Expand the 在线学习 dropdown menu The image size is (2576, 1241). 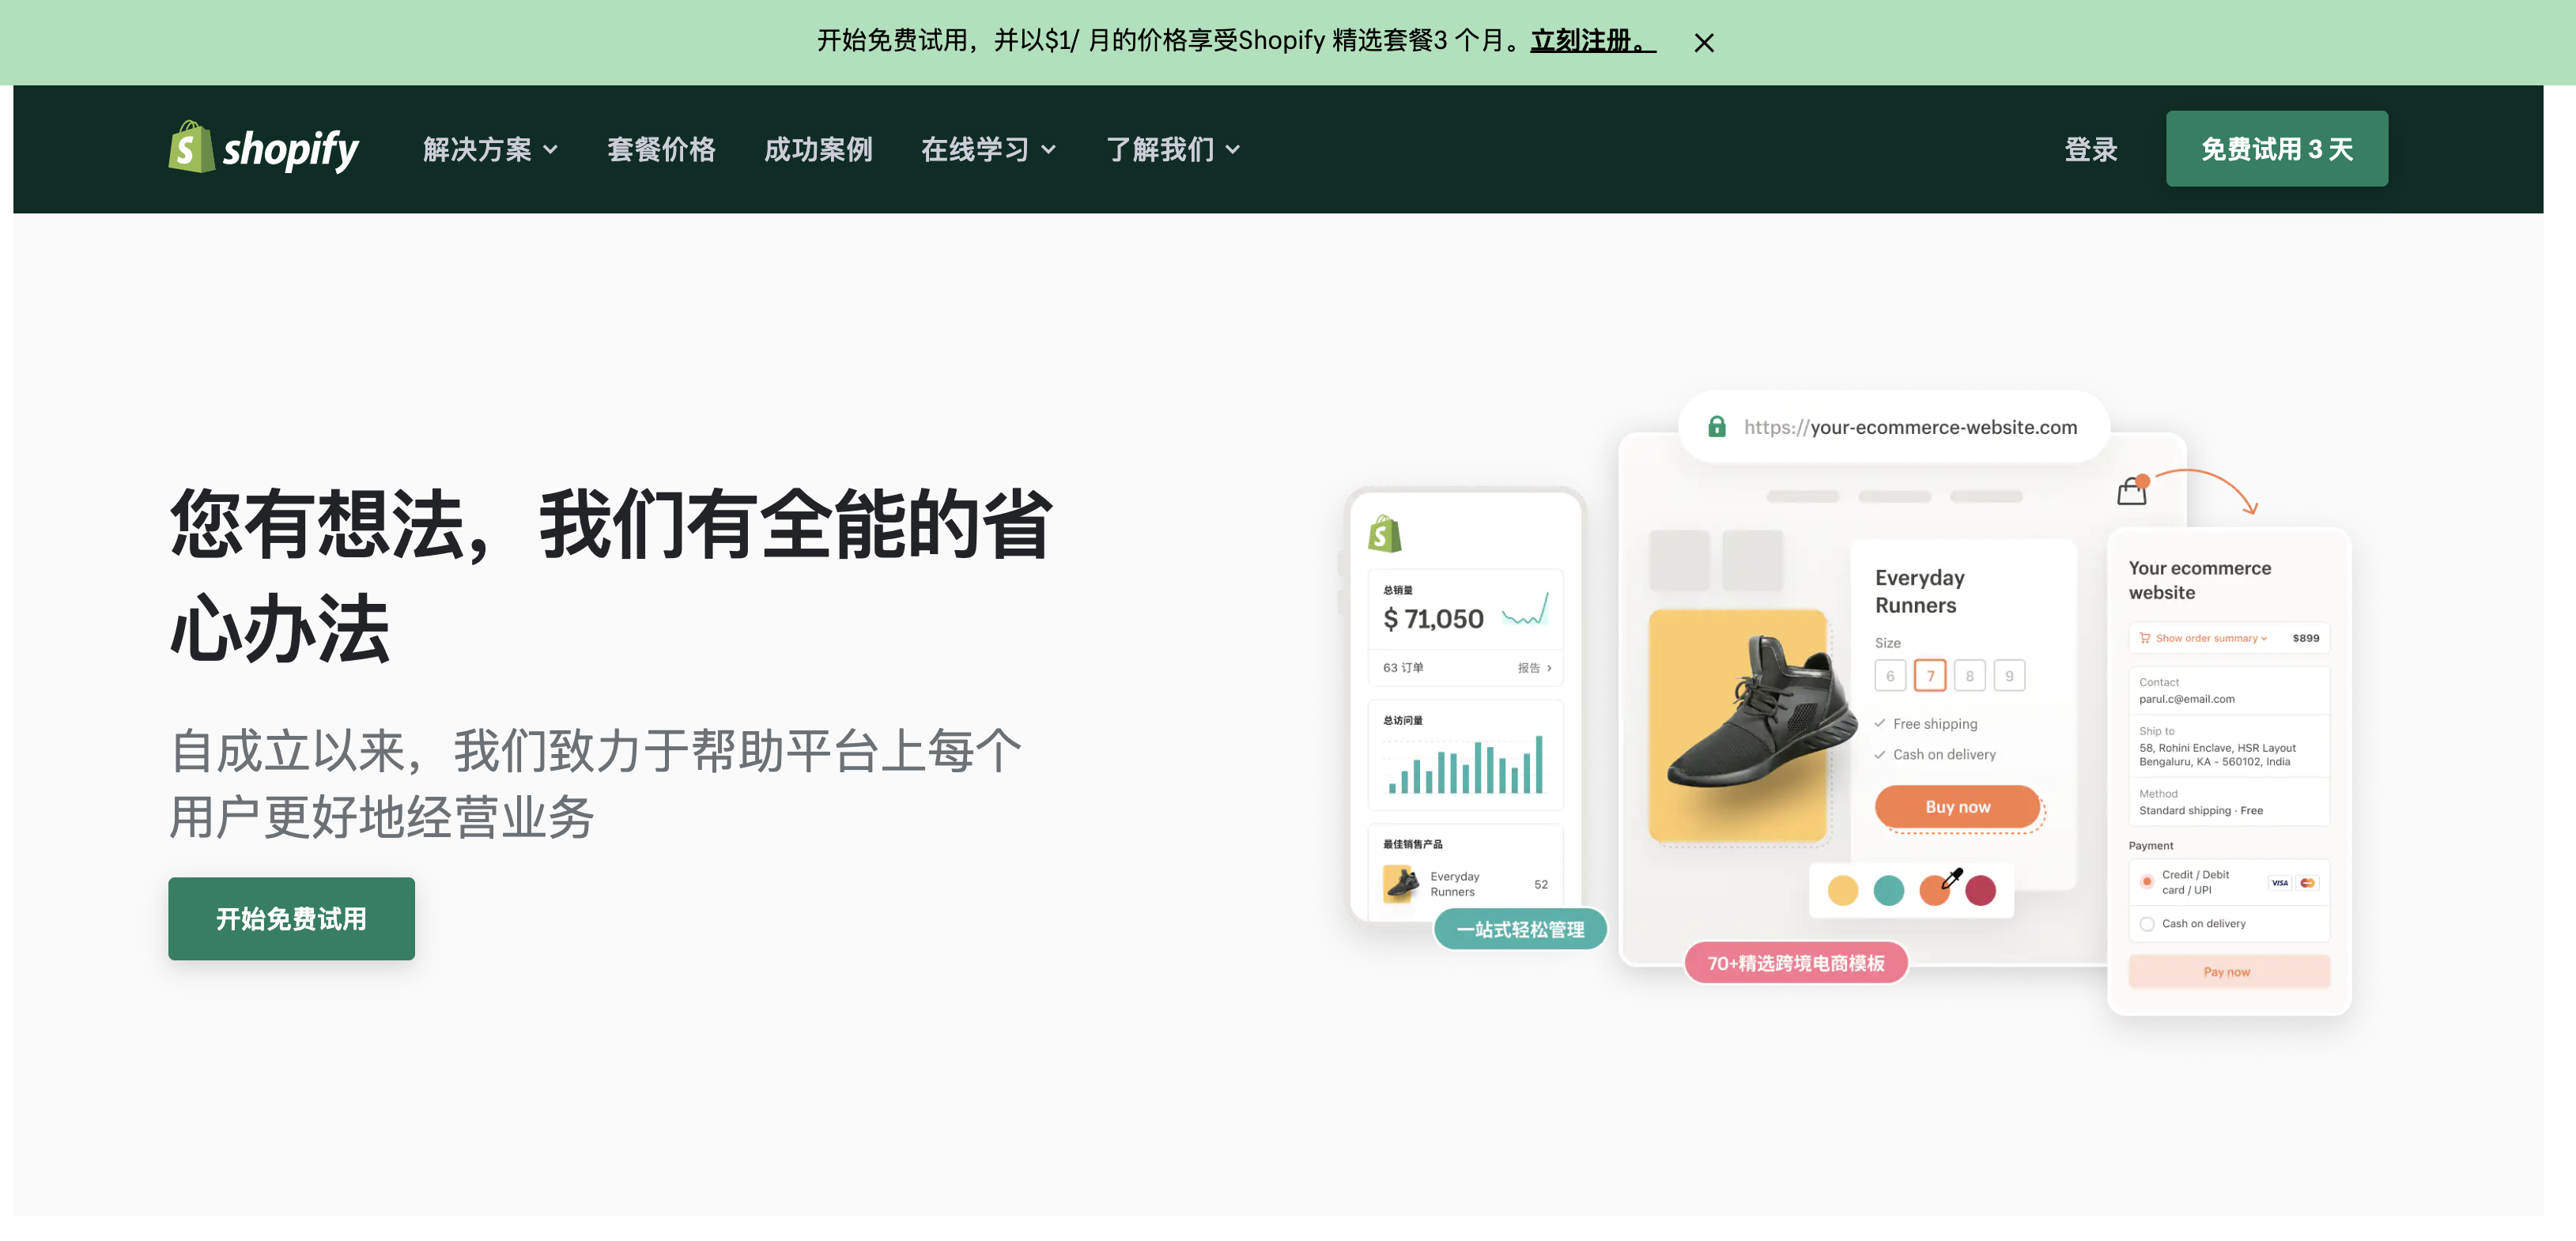[x=988, y=150]
